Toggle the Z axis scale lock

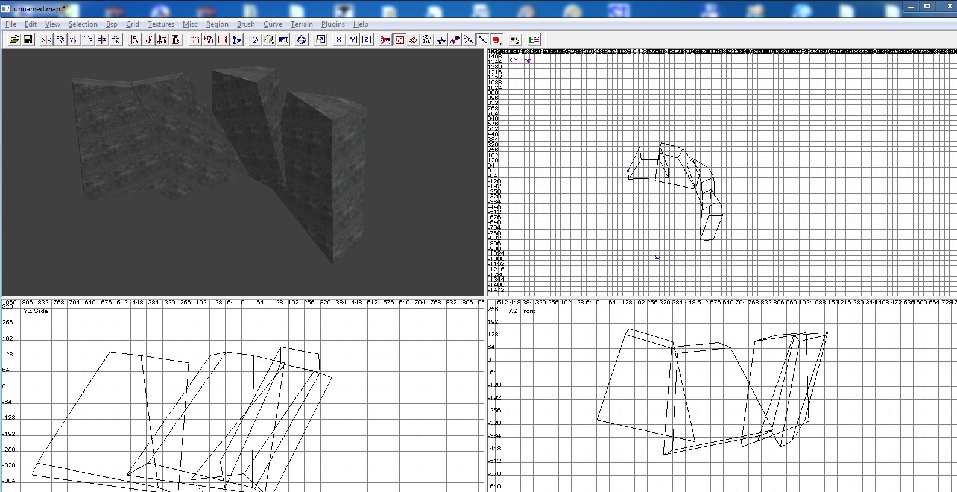pos(367,40)
